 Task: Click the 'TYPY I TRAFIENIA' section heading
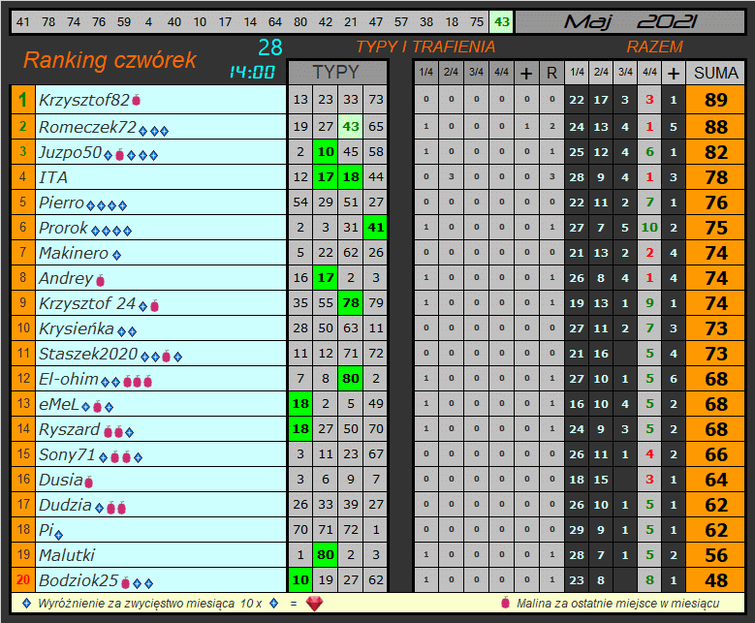point(425,47)
